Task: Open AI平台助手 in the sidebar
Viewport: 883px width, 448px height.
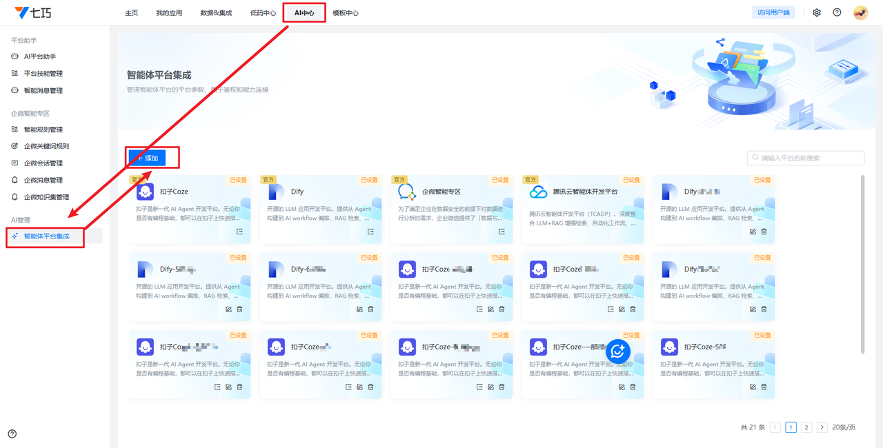Action: point(40,57)
